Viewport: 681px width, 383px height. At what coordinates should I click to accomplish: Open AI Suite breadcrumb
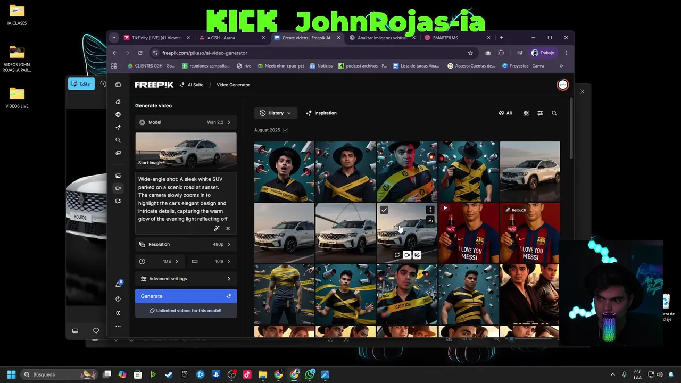point(192,85)
